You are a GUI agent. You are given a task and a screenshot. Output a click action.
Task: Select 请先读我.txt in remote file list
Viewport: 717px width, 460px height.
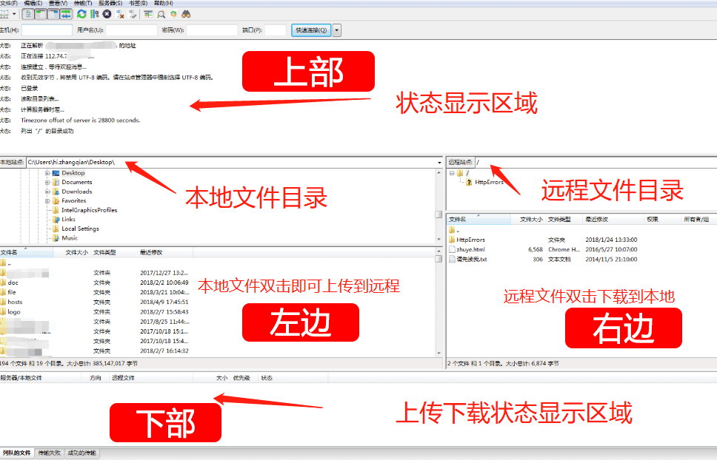(468, 259)
